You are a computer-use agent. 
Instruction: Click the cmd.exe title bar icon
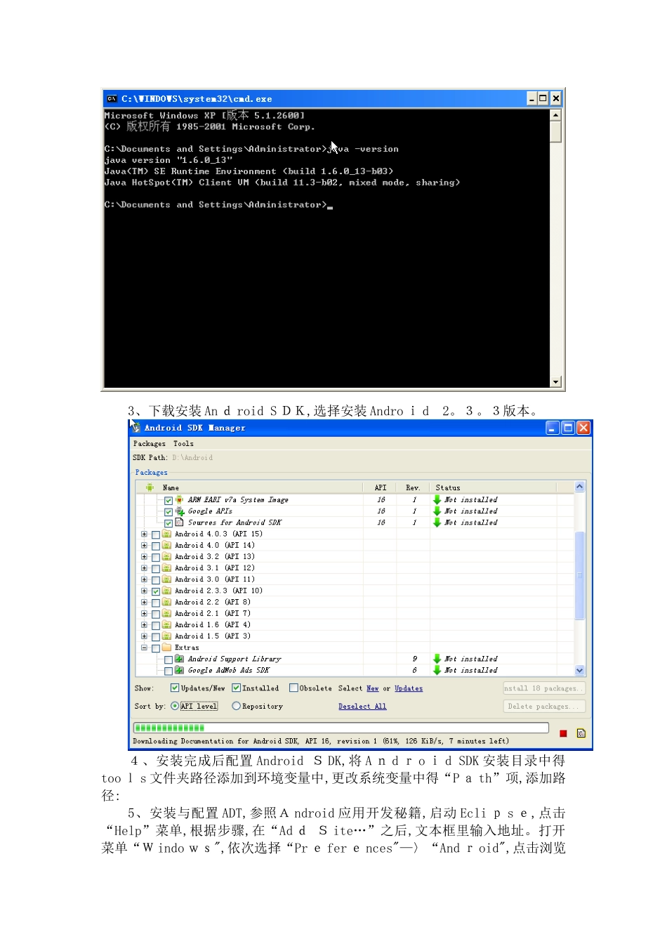tap(112, 99)
